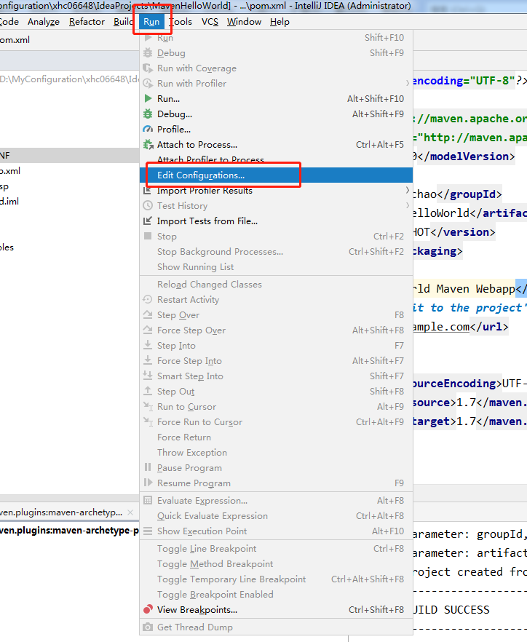527x642 pixels.
Task: Choose Debug... menu entry
Action: (x=276, y=114)
